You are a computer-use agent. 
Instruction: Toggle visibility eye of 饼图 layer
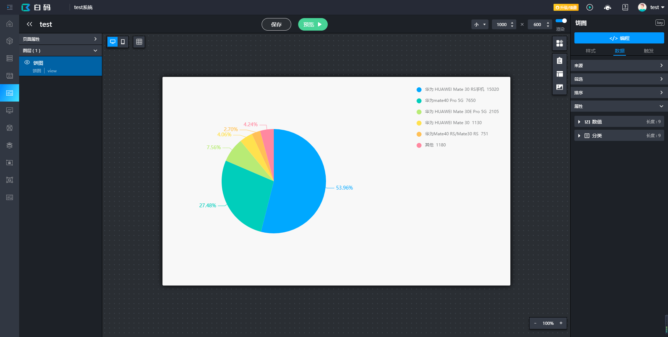pos(27,63)
